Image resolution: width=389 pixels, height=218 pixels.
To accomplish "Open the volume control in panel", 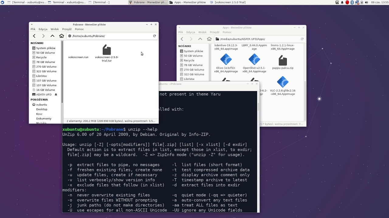I will [x=367, y=2].
